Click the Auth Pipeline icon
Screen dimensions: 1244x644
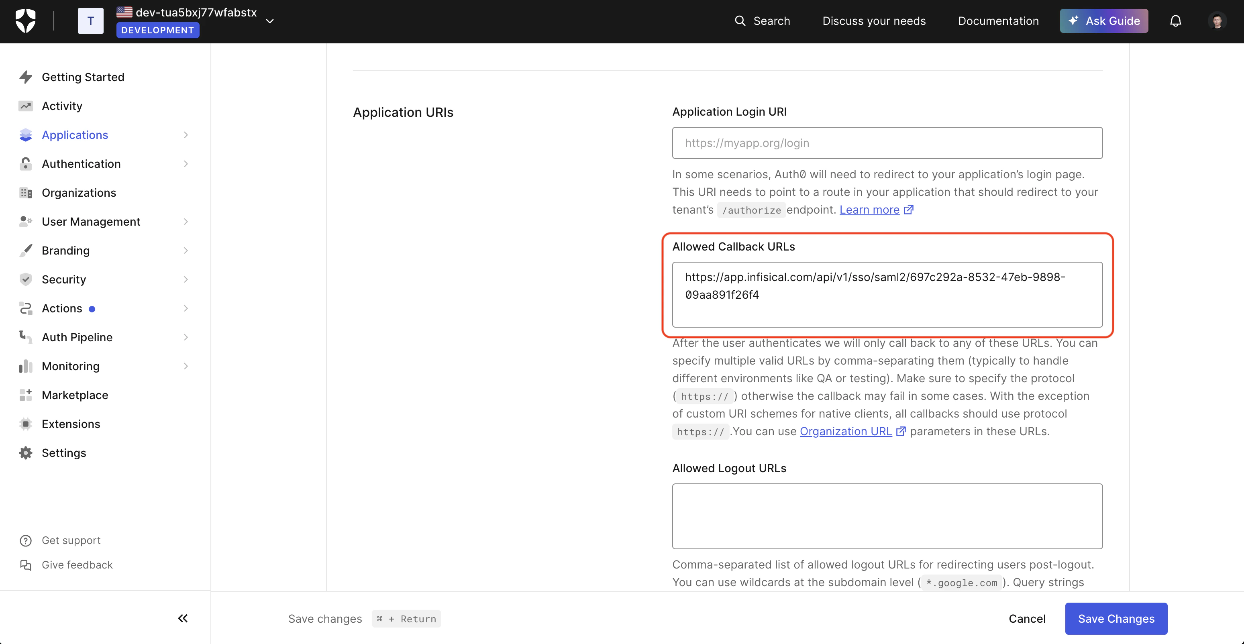[x=26, y=337]
